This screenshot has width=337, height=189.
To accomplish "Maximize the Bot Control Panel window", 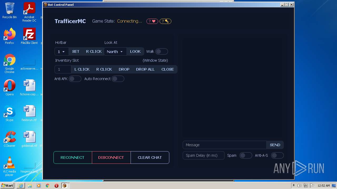I will pyautogui.click(x=287, y=5).
